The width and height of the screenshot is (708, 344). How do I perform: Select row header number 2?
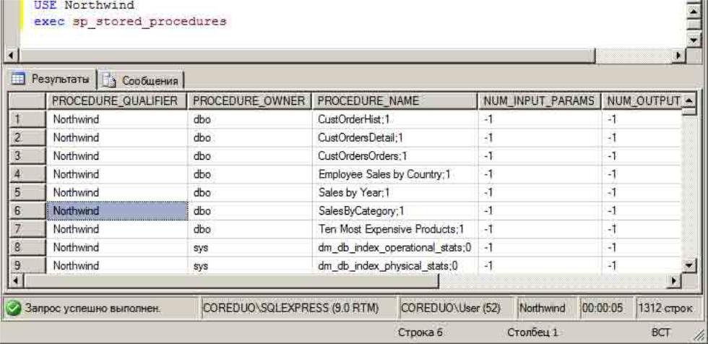27,138
